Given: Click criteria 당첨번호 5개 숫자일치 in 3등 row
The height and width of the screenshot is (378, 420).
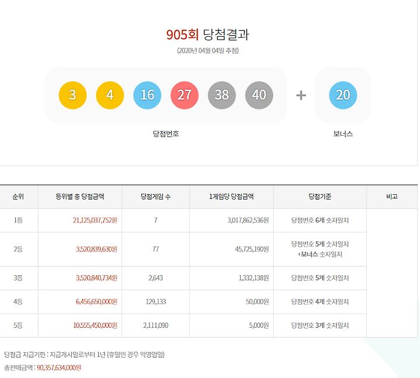Looking at the screenshot, I should [320, 278].
